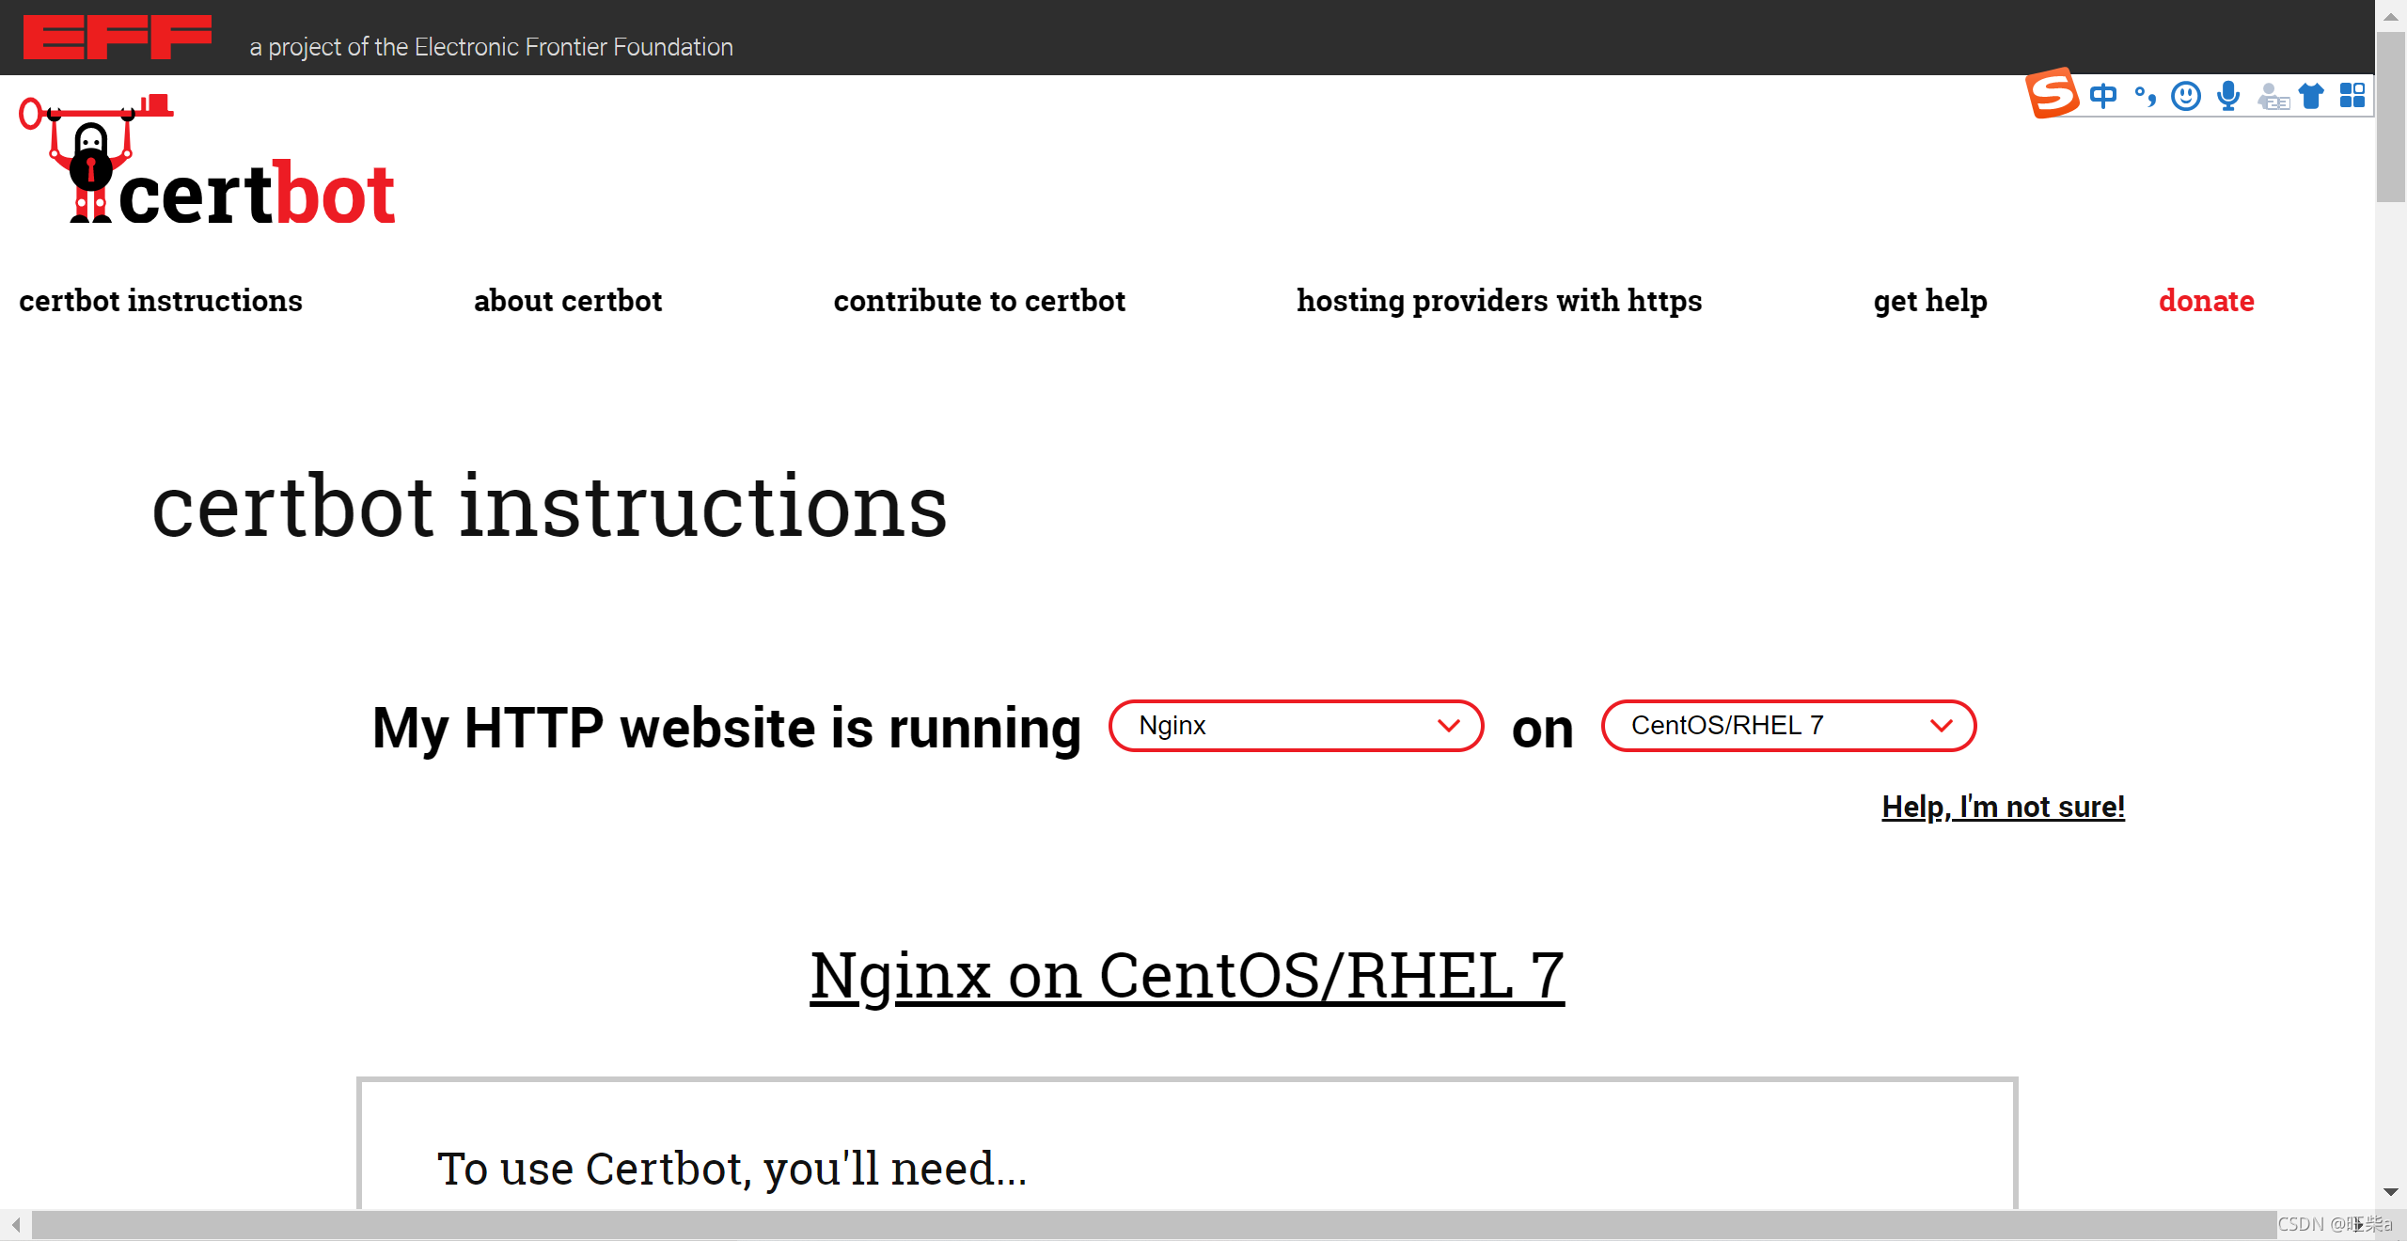
Task: Open the get help nav item
Action: pyautogui.click(x=1930, y=301)
